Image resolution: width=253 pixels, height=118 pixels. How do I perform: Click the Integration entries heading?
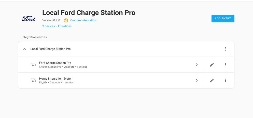(34, 37)
